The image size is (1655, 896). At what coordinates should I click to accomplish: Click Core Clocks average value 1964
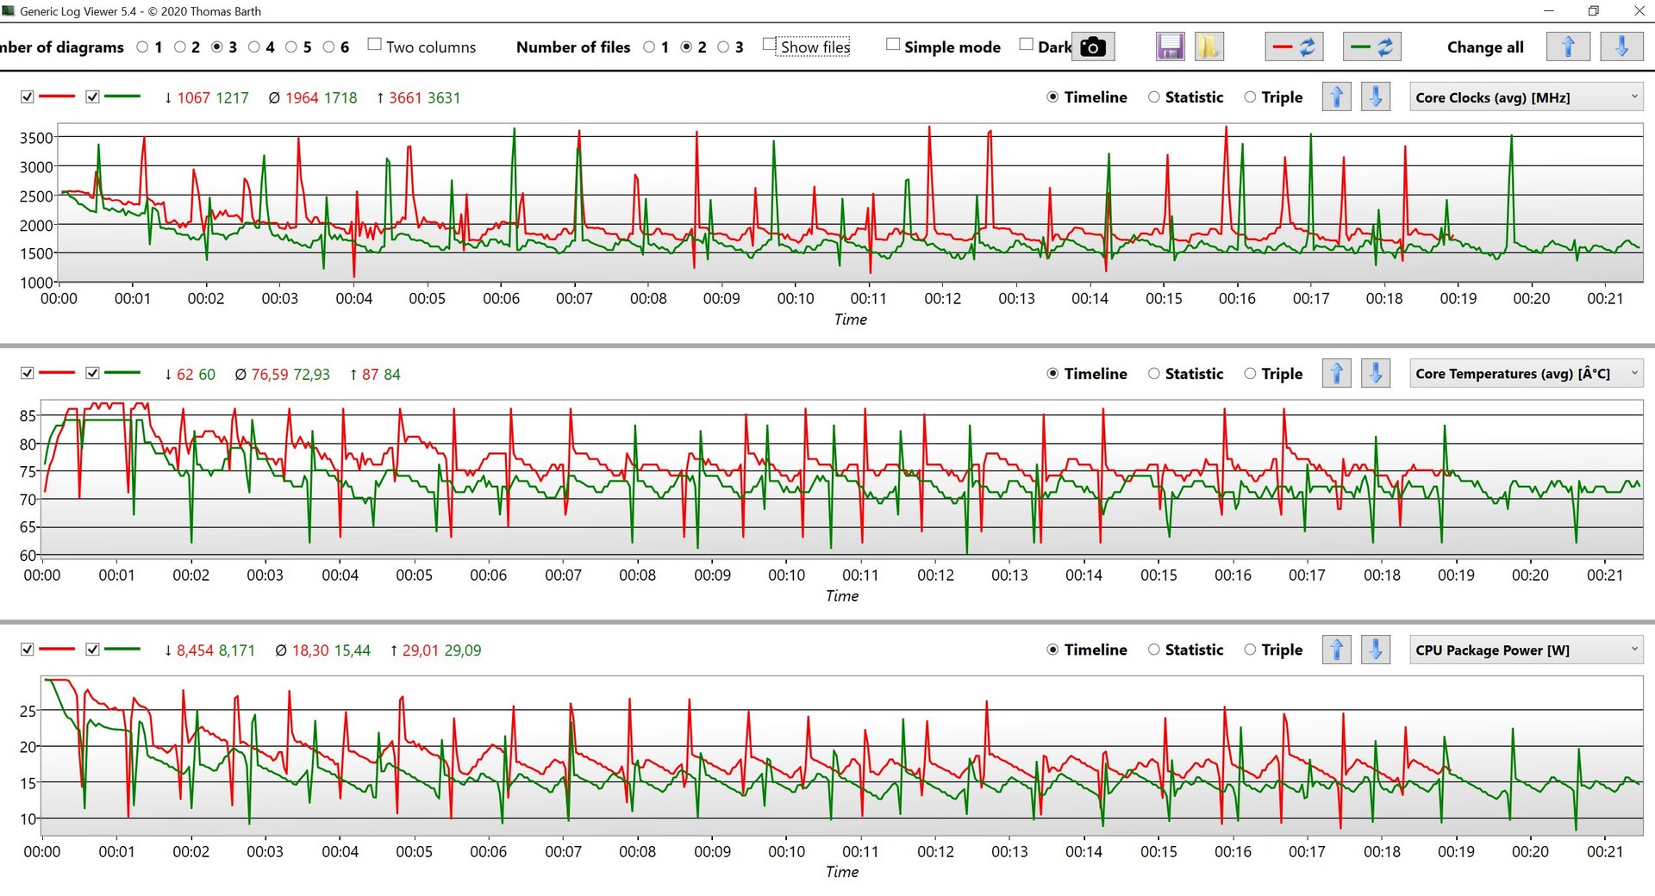[x=302, y=98]
